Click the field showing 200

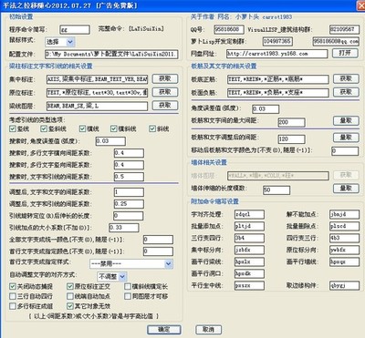pos(291,122)
